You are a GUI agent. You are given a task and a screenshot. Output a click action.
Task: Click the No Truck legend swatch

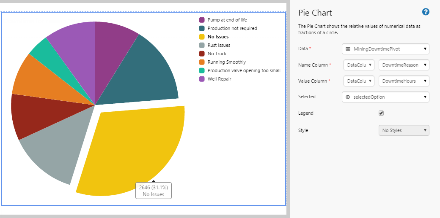tap(202, 54)
